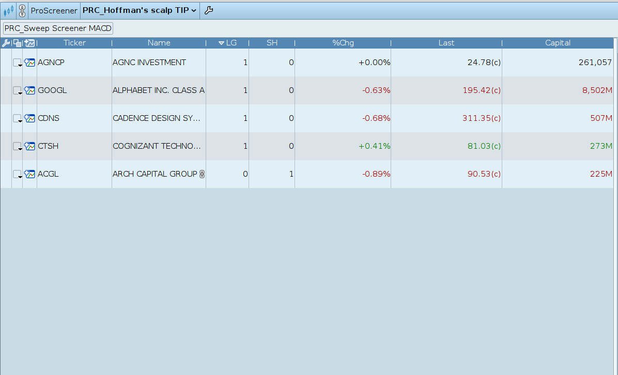The image size is (618, 375).
Task: Click the 90.53(c) last price
Action: click(x=484, y=174)
